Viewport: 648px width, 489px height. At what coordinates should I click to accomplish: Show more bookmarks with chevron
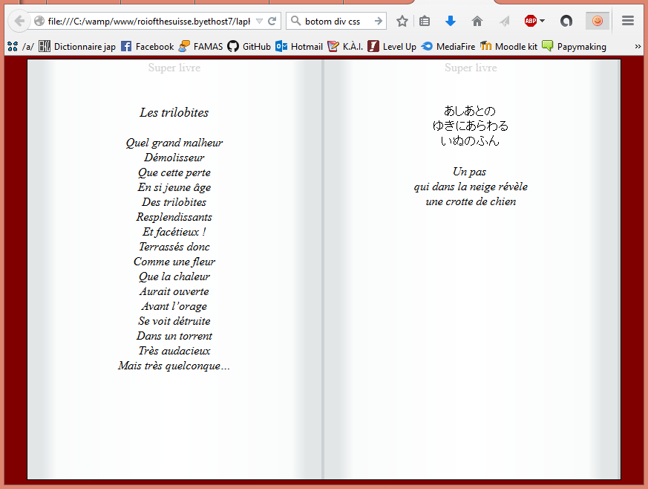click(638, 46)
